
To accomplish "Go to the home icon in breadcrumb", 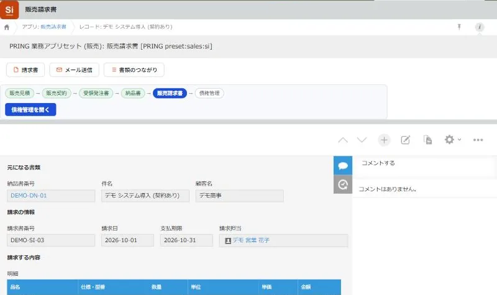I will pos(7,27).
